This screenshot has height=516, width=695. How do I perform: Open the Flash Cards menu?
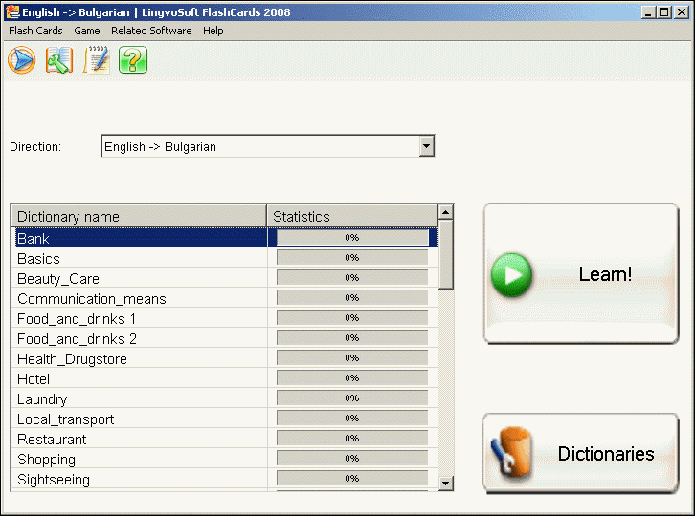click(35, 31)
